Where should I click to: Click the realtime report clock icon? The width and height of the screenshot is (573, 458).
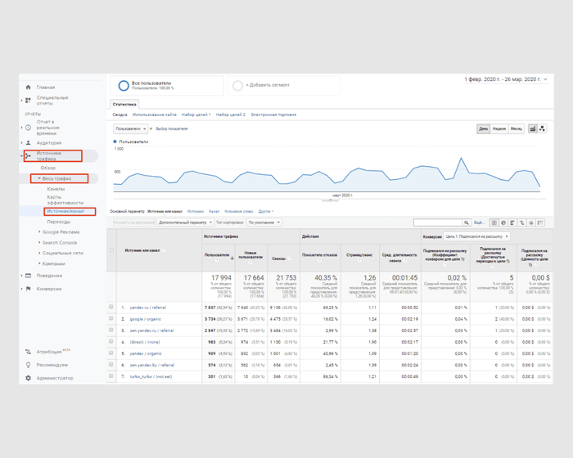28,128
